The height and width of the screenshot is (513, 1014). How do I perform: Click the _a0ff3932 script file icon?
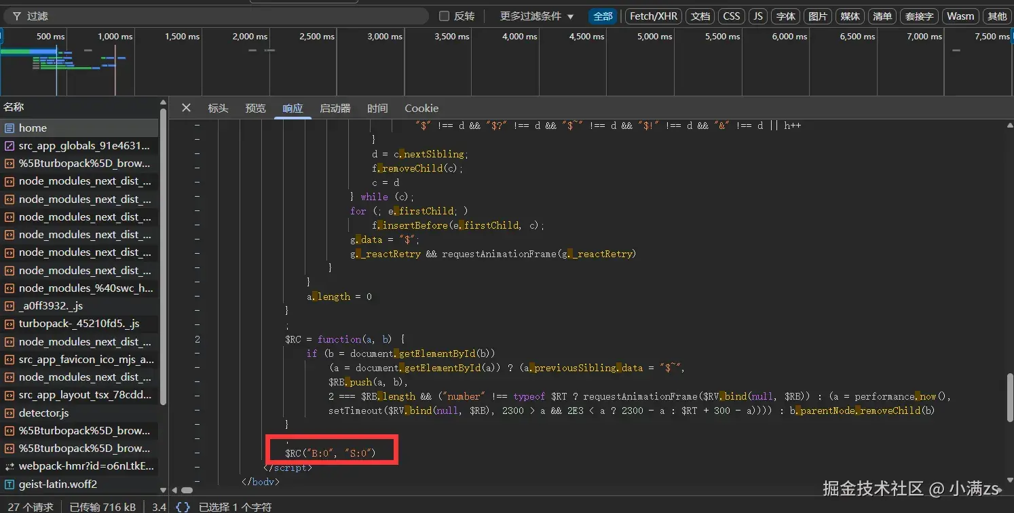(10, 306)
